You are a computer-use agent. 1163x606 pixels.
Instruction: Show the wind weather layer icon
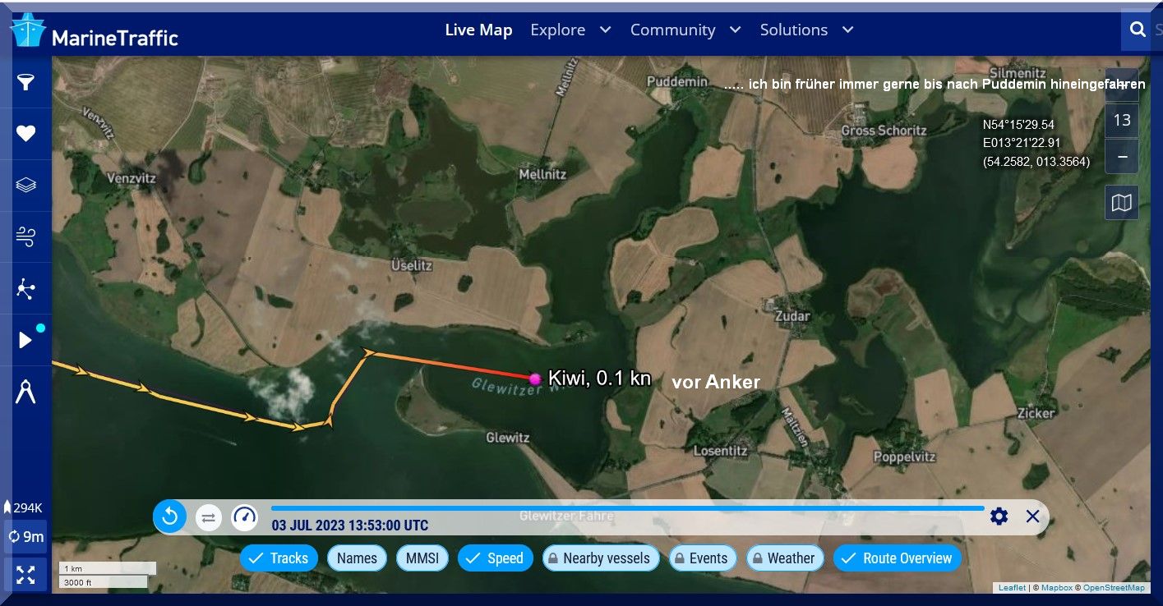click(26, 236)
